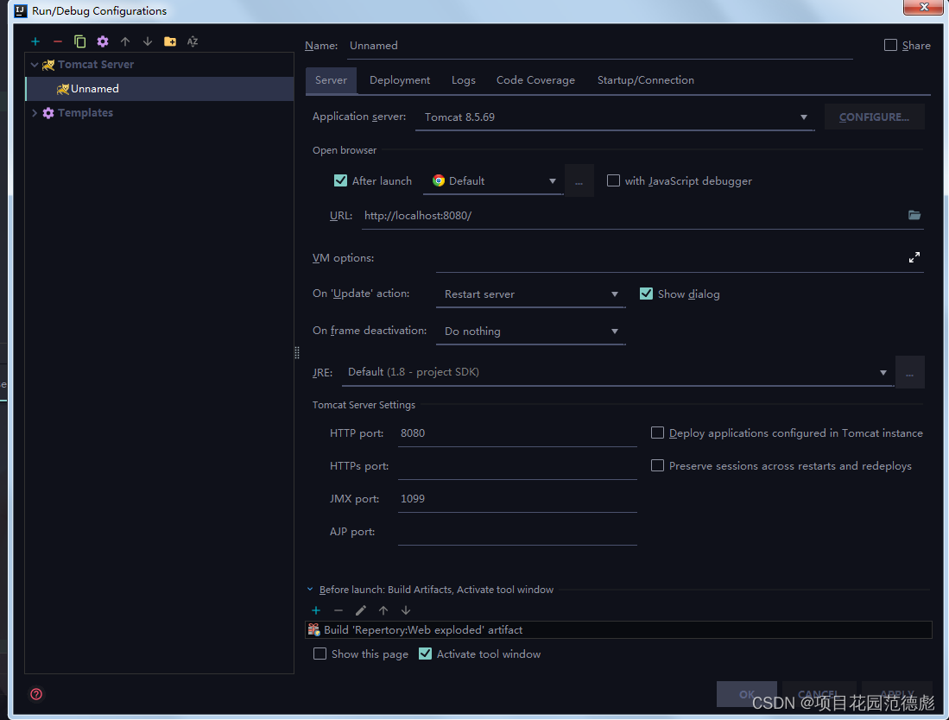Image resolution: width=949 pixels, height=720 pixels.
Task: Click the Name input field
Action: click(600, 46)
